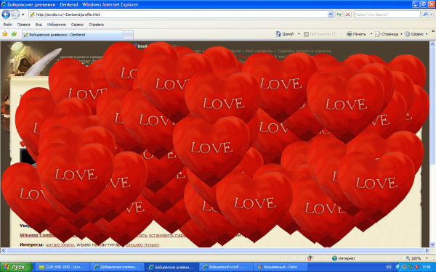Open the Справка menu
Screen dimensions: 436x272
tap(96, 25)
